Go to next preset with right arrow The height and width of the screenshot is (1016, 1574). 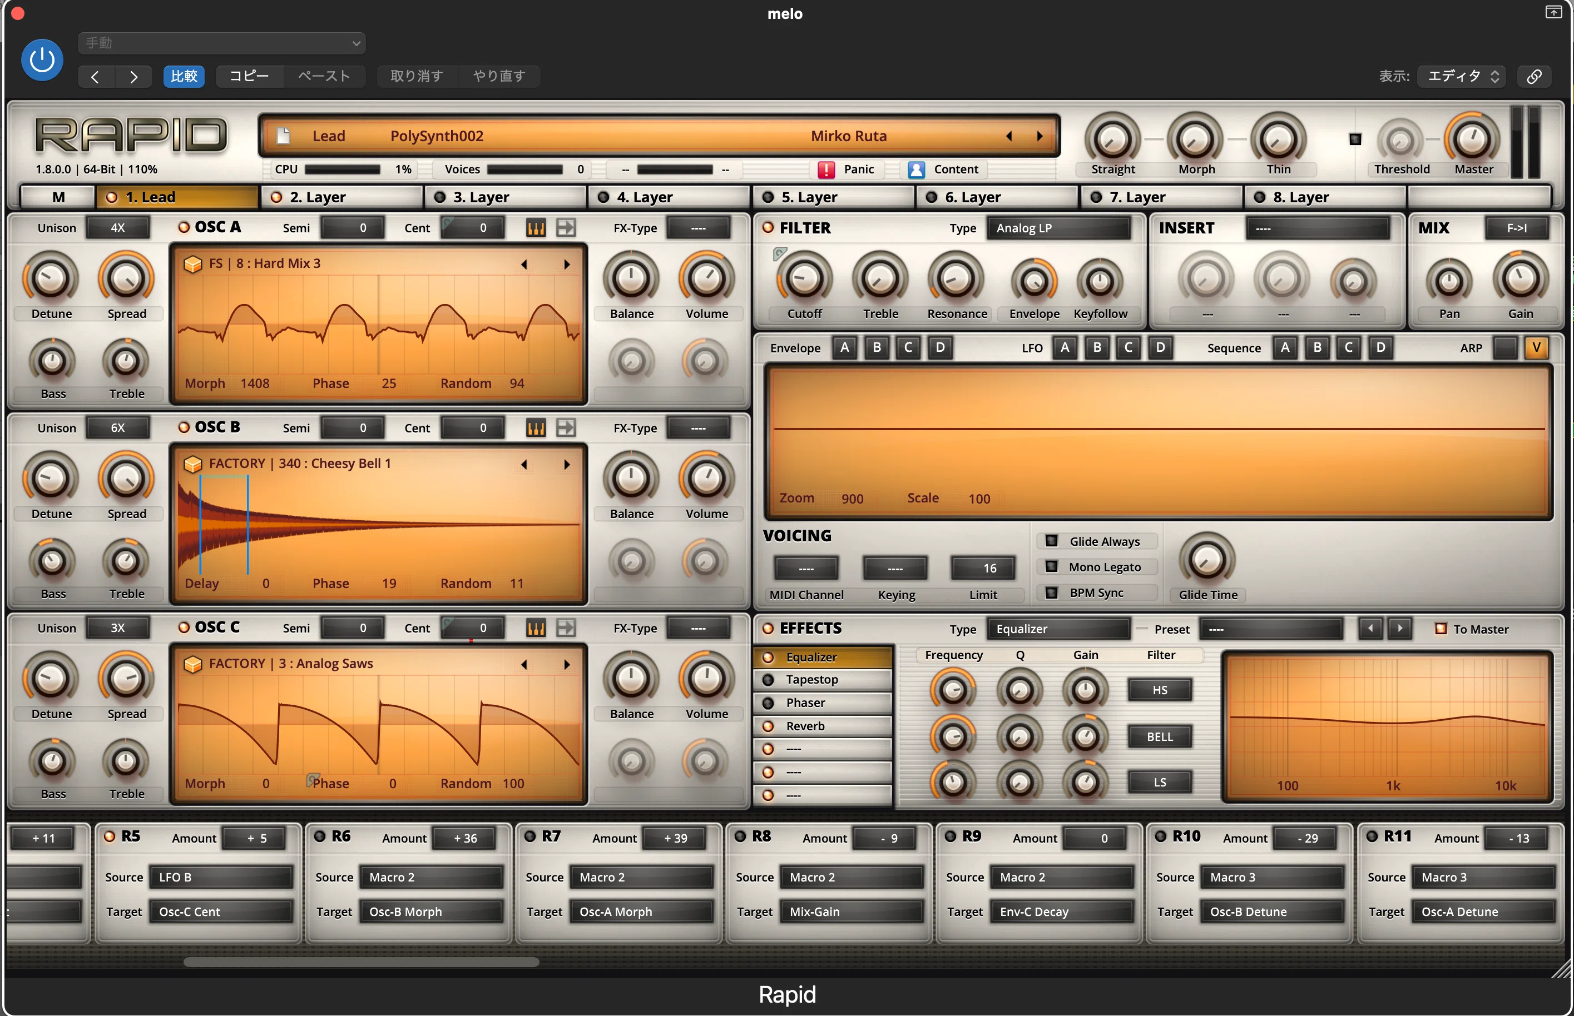tap(1040, 136)
